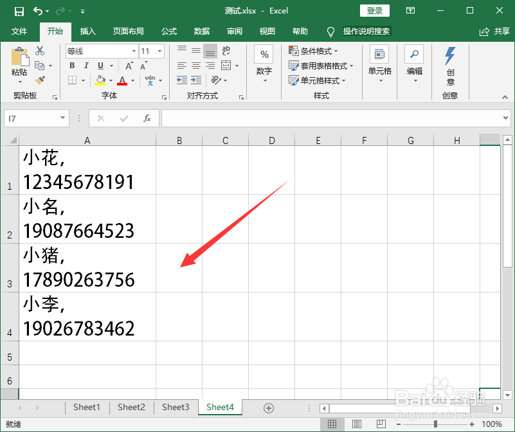This screenshot has width=515, height=432.
Task: Toggle Bold formatting
Action: (72, 66)
